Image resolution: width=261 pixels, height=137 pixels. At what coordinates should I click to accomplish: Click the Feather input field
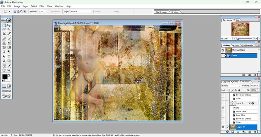coord(42,12)
